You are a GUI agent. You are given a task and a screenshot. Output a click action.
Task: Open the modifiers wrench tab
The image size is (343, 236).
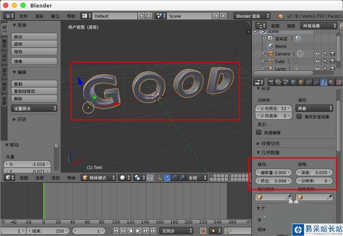pos(316,82)
